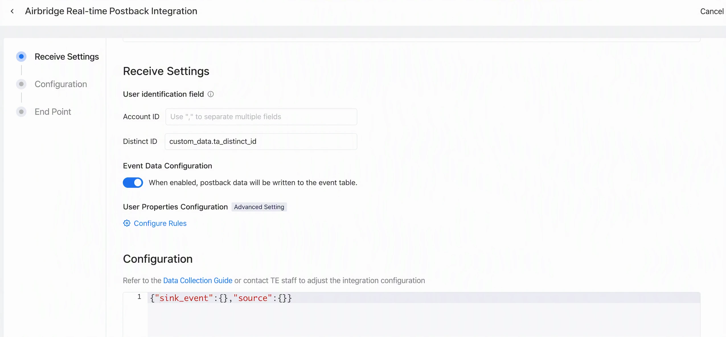Click the Configure Rules gear icon
The image size is (726, 337).
tap(127, 223)
